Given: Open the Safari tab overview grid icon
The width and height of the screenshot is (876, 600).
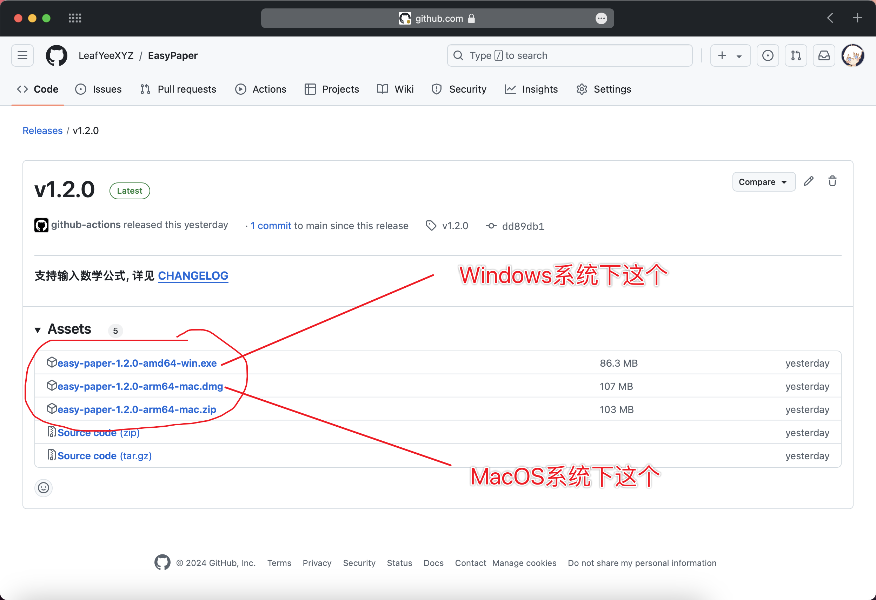Looking at the screenshot, I should (x=75, y=18).
